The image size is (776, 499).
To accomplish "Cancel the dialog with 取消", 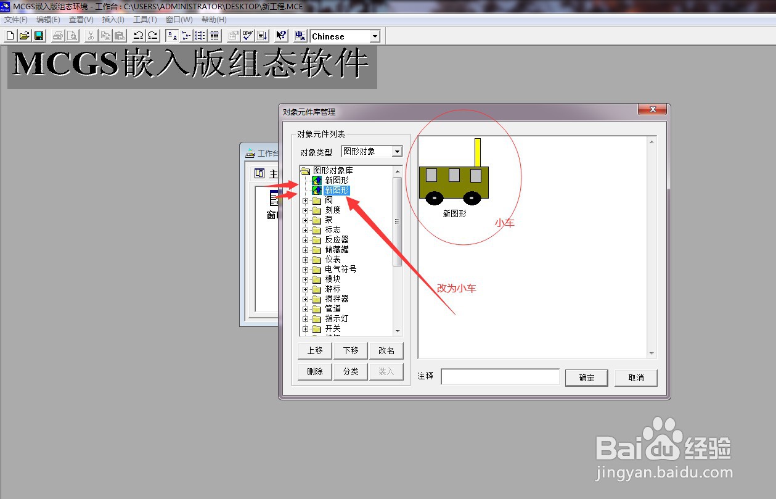I will (636, 377).
